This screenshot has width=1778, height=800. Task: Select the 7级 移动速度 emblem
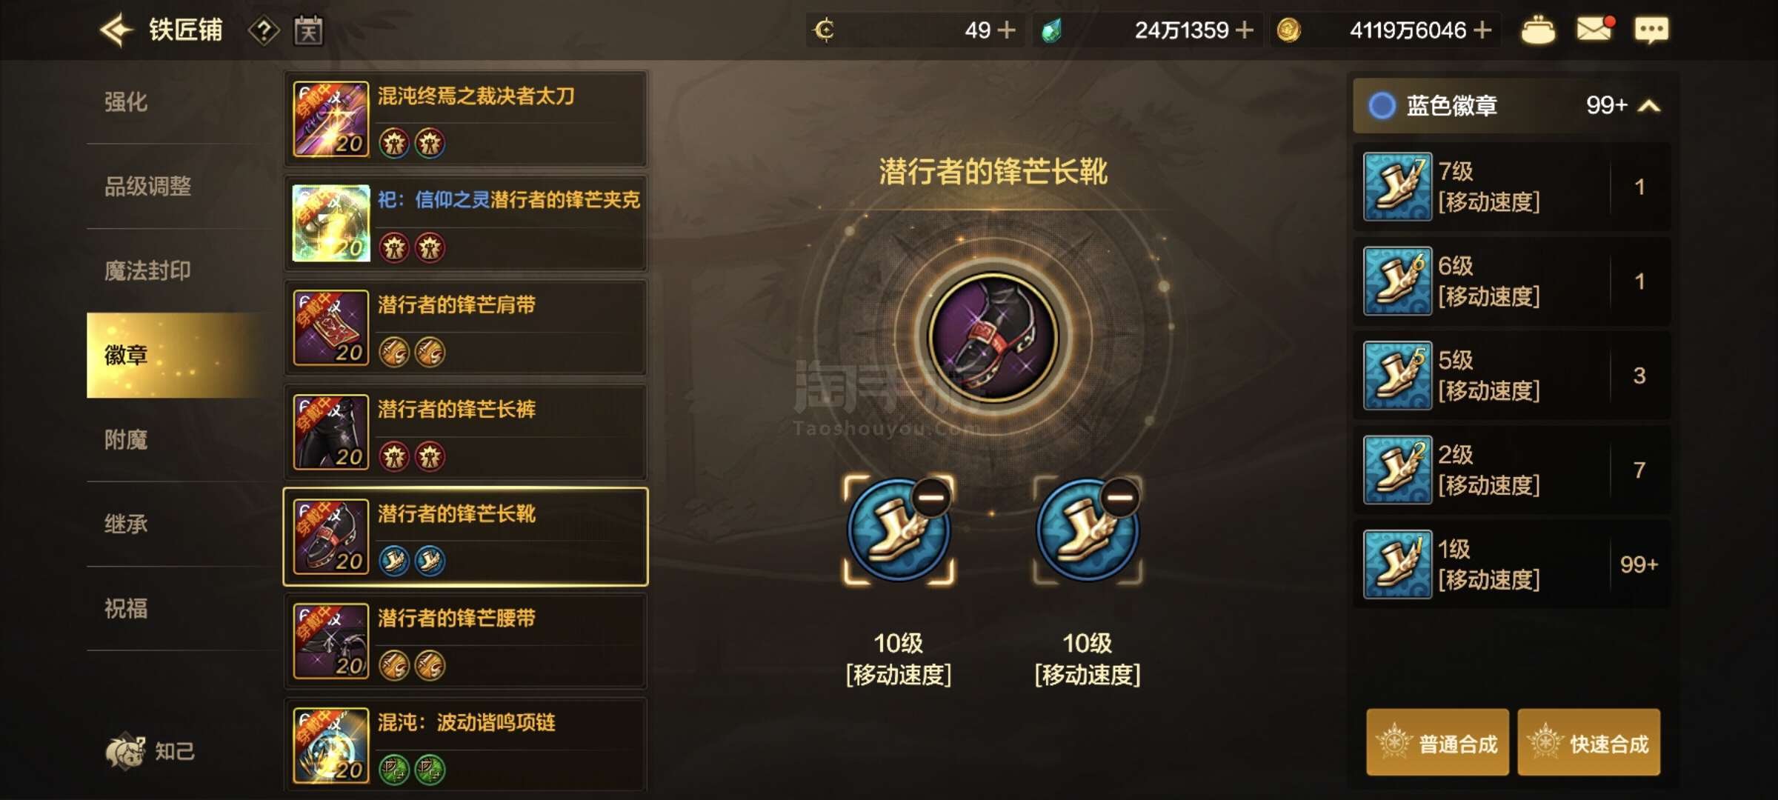[1511, 187]
